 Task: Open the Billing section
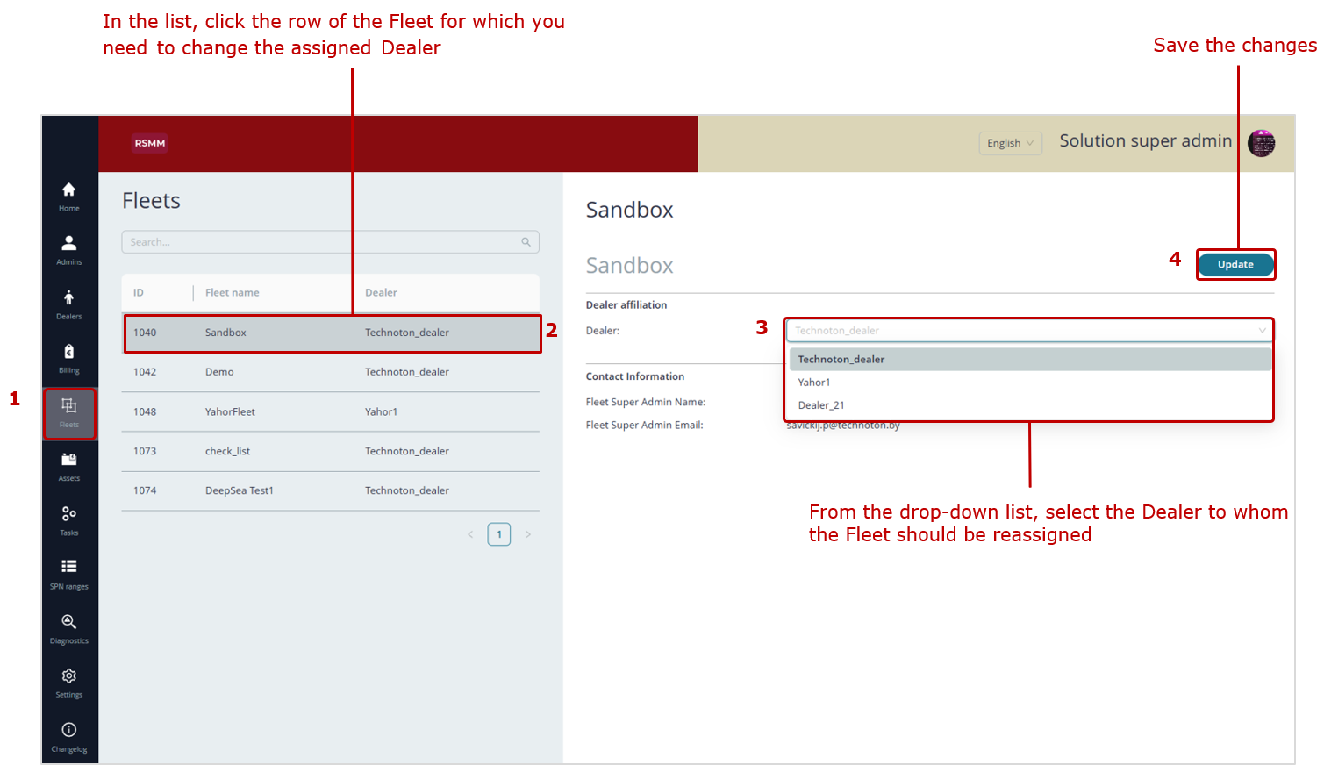pyautogui.click(x=68, y=357)
